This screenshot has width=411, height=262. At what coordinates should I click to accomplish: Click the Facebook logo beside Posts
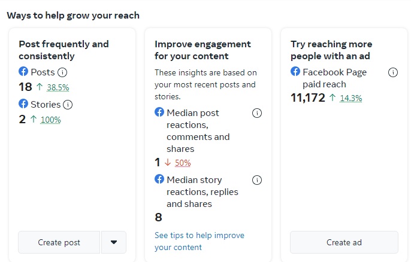(x=23, y=72)
